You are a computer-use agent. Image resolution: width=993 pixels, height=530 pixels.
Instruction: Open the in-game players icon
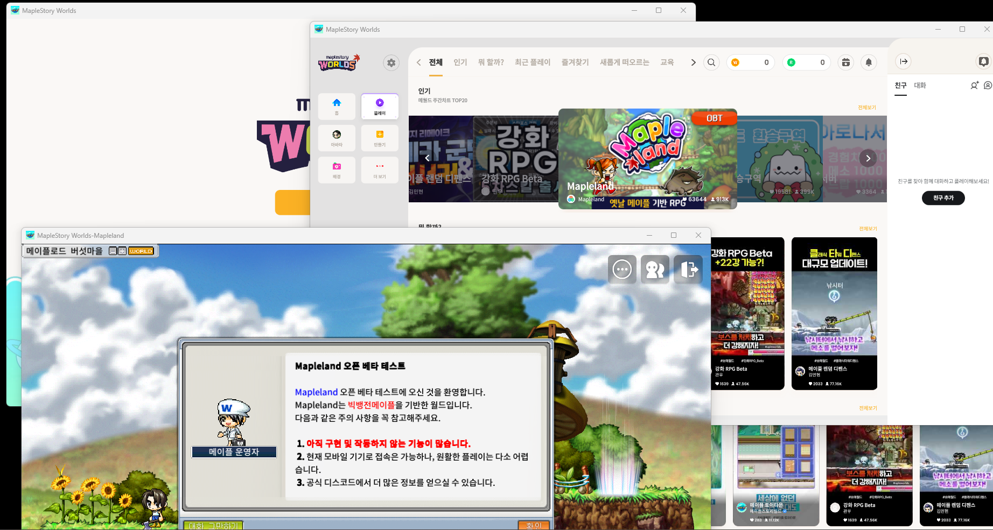pos(655,269)
